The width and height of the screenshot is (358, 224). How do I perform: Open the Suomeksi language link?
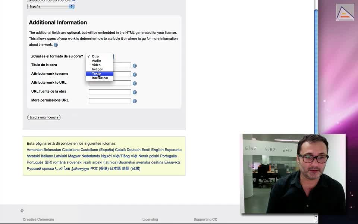[x=127, y=162]
